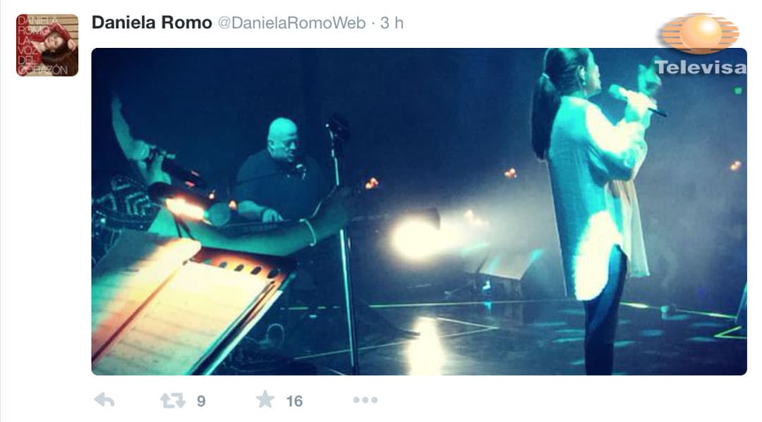Retweet this post using the retweet icon
762x422 pixels.
[173, 401]
